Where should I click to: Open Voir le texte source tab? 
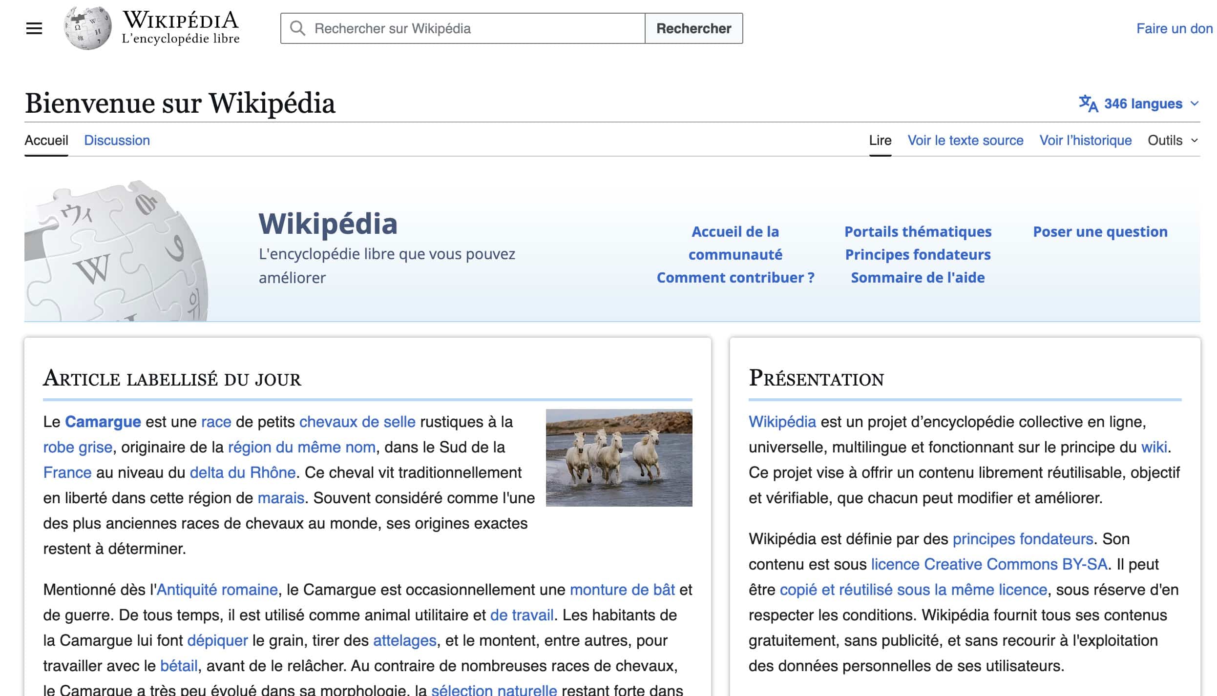[965, 141]
